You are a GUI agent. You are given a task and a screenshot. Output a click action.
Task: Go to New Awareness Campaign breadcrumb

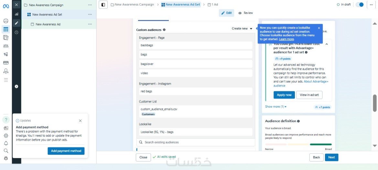click(x=132, y=5)
